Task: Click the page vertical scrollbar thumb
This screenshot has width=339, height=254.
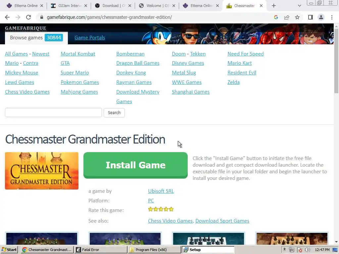Action: pyautogui.click(x=336, y=61)
